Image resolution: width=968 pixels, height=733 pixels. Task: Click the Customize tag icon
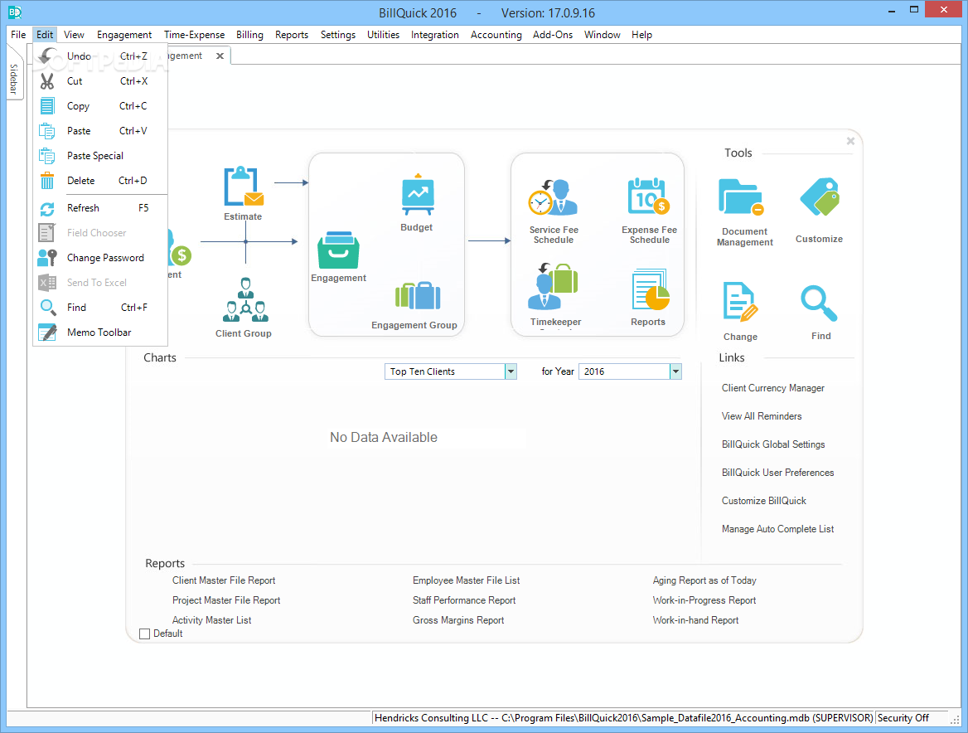tap(820, 197)
